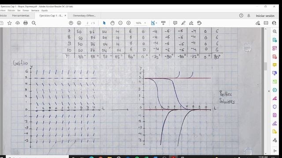282x158 pixels.
Task: Open More Tools wrench in side panel
Action: pyautogui.click(x=275, y=140)
